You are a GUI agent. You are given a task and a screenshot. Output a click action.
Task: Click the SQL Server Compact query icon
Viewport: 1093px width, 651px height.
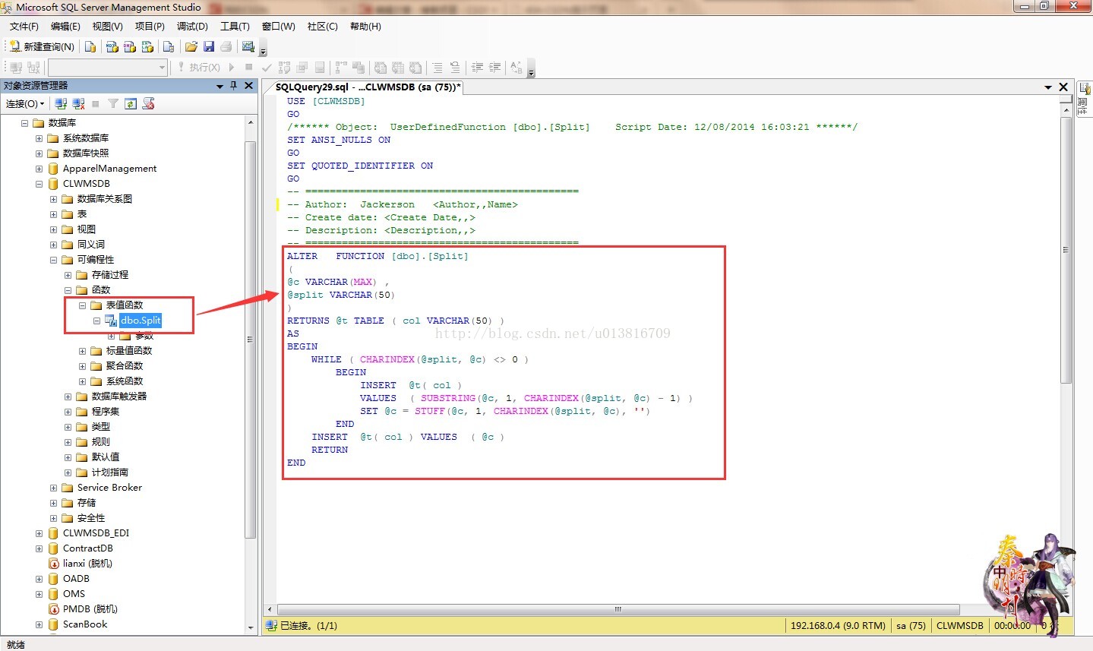(x=169, y=46)
